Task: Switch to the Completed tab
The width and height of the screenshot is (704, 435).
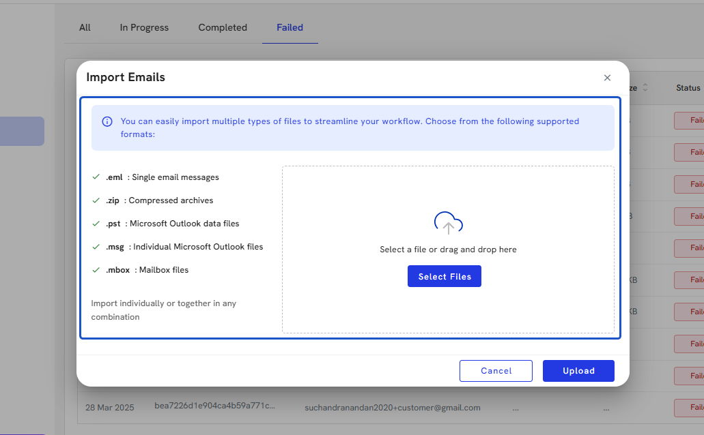Action: click(223, 28)
